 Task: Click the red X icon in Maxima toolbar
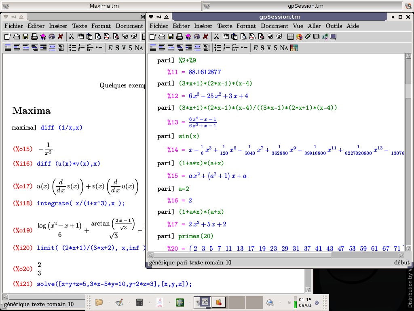click(x=61, y=37)
